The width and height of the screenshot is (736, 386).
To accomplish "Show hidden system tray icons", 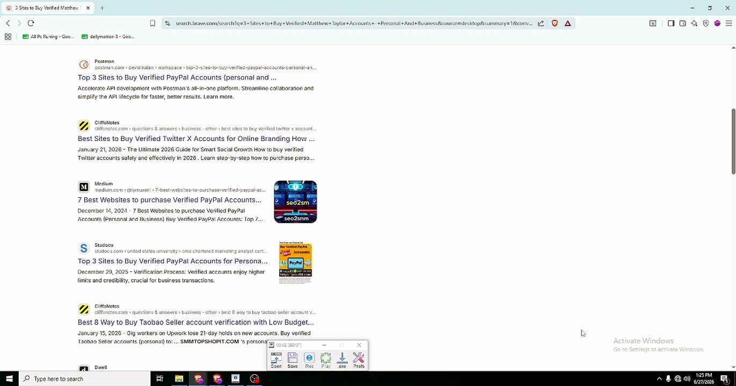I will click(x=659, y=378).
